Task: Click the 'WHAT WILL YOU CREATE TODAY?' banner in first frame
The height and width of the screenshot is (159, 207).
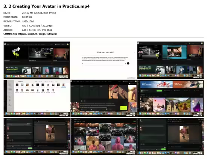Action: [12, 69]
